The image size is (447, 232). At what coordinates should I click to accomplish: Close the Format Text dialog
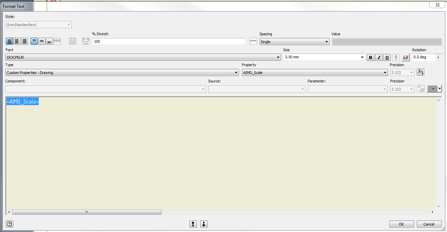point(437,5)
